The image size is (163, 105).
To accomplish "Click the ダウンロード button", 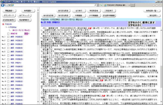I will (x=9, y=15).
